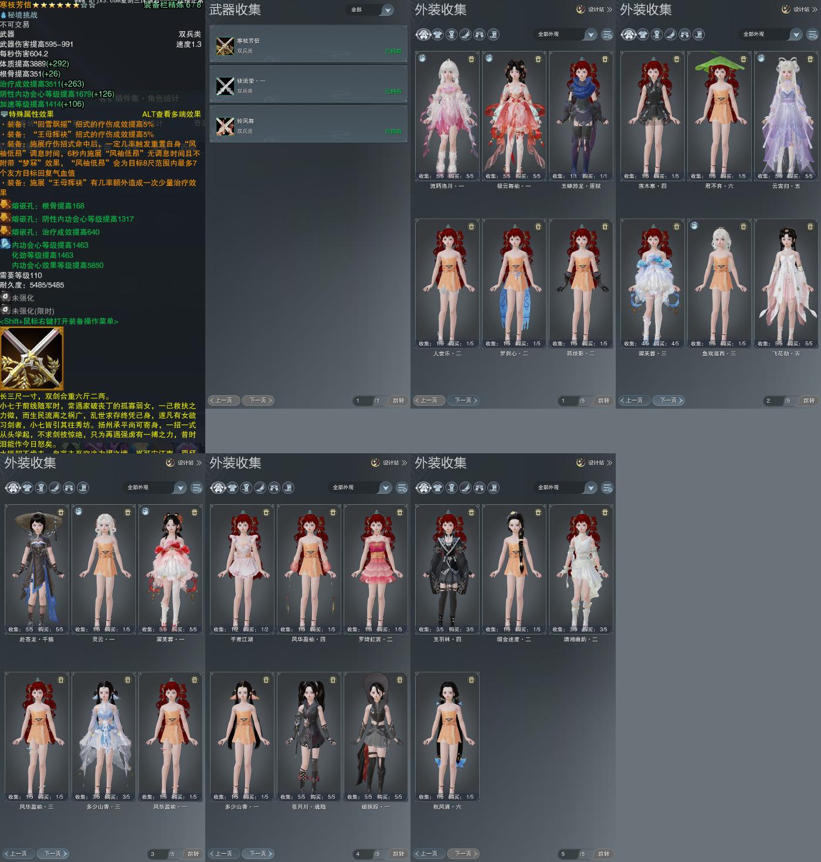Click the dye-pot icon on the 鱼戏莲西·三 card
The width and height of the screenshot is (821, 862).
[694, 226]
